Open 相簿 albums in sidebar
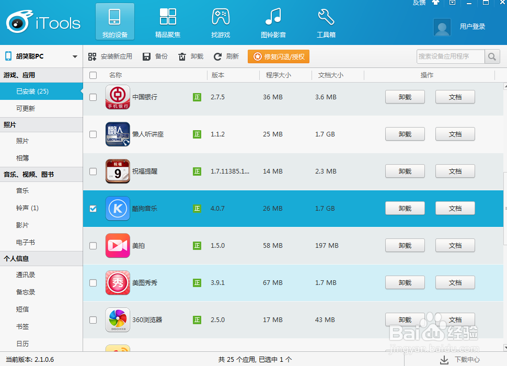Viewport: 507px width, 366px height. click(41, 158)
